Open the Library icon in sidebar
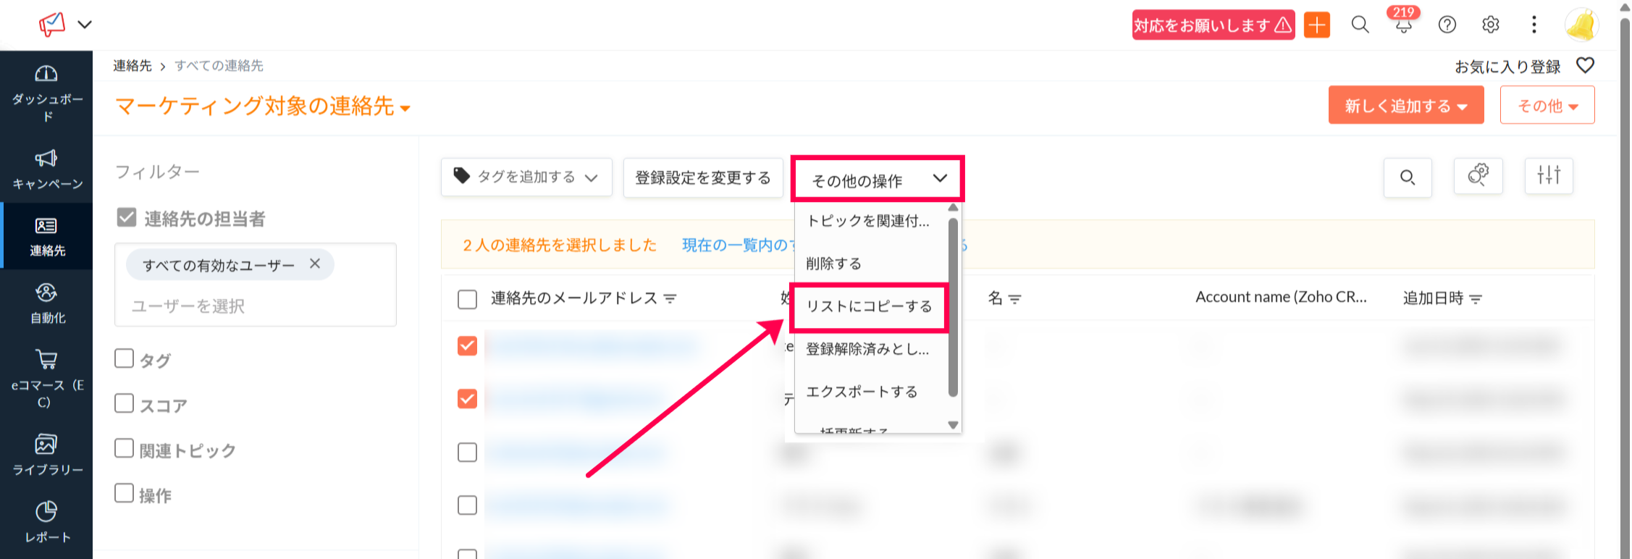1632x559 pixels. point(46,444)
